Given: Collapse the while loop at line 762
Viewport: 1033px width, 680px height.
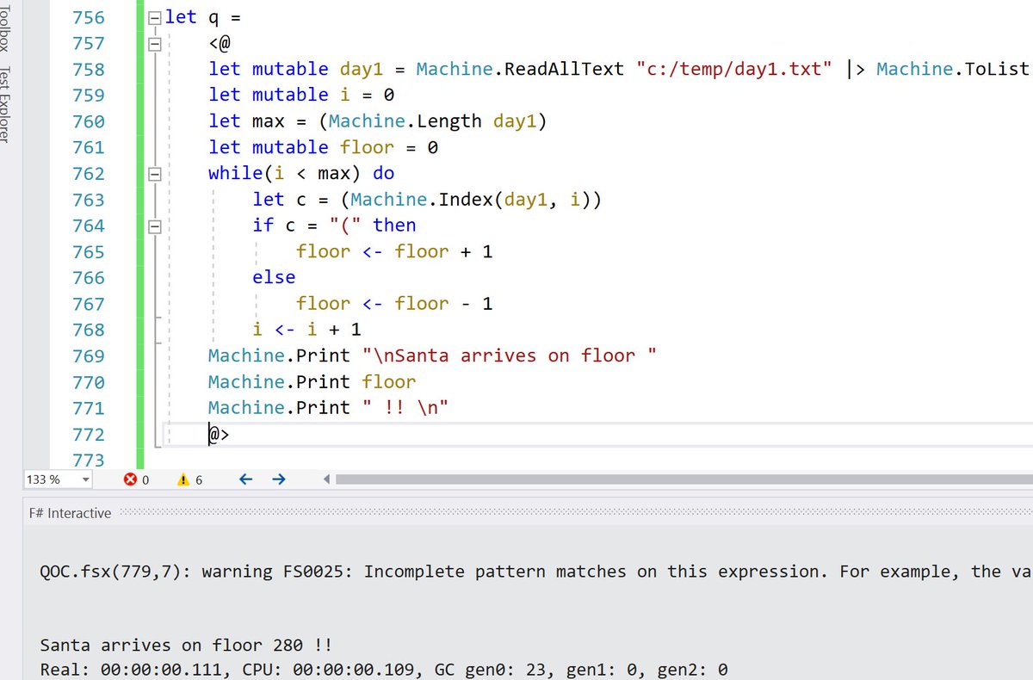Looking at the screenshot, I should coord(155,174).
